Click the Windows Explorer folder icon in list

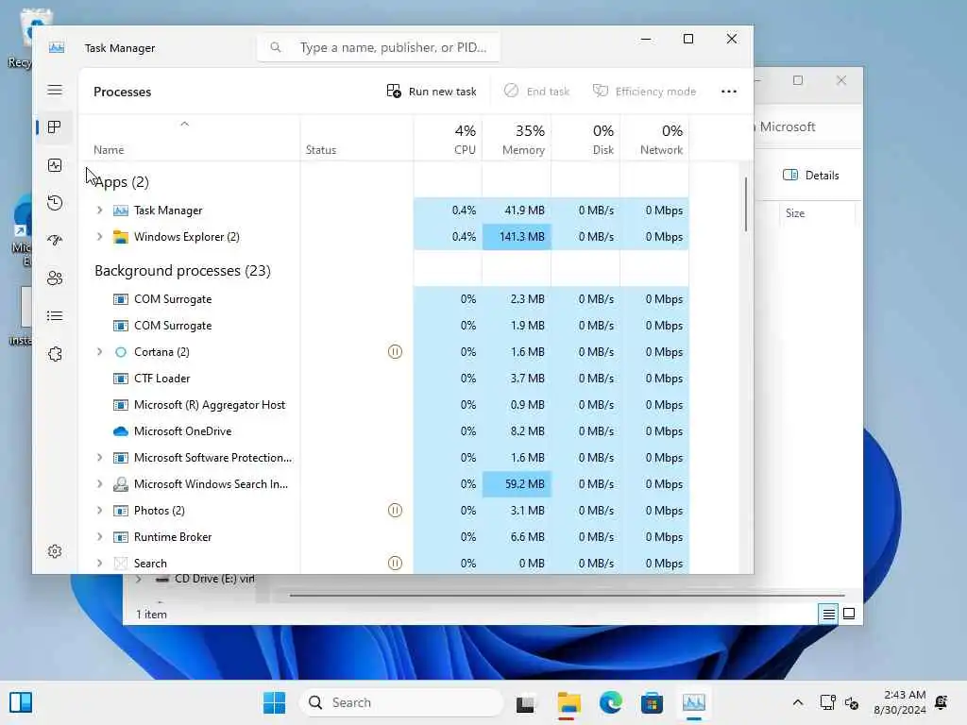point(121,237)
